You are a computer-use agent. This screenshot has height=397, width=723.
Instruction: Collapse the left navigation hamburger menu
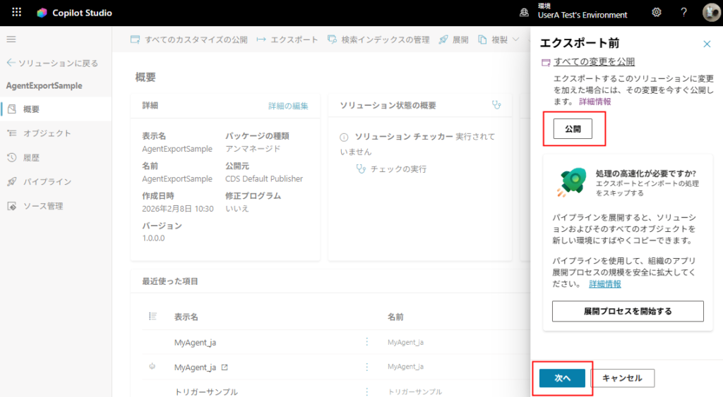coord(11,39)
